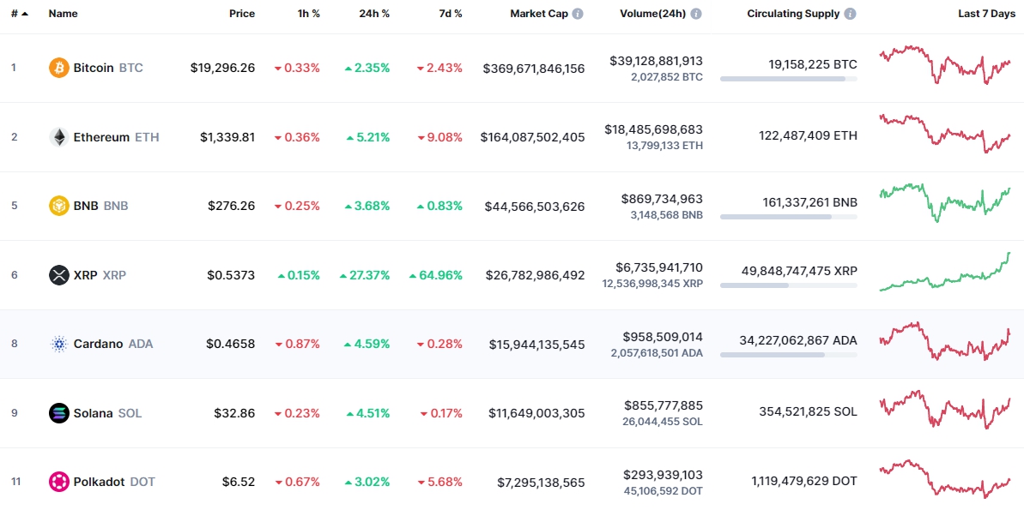
Task: Click the Last 7 Days column header
Action: click(987, 14)
